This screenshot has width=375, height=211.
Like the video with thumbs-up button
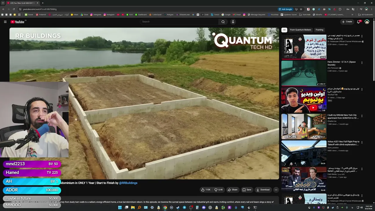206,190
